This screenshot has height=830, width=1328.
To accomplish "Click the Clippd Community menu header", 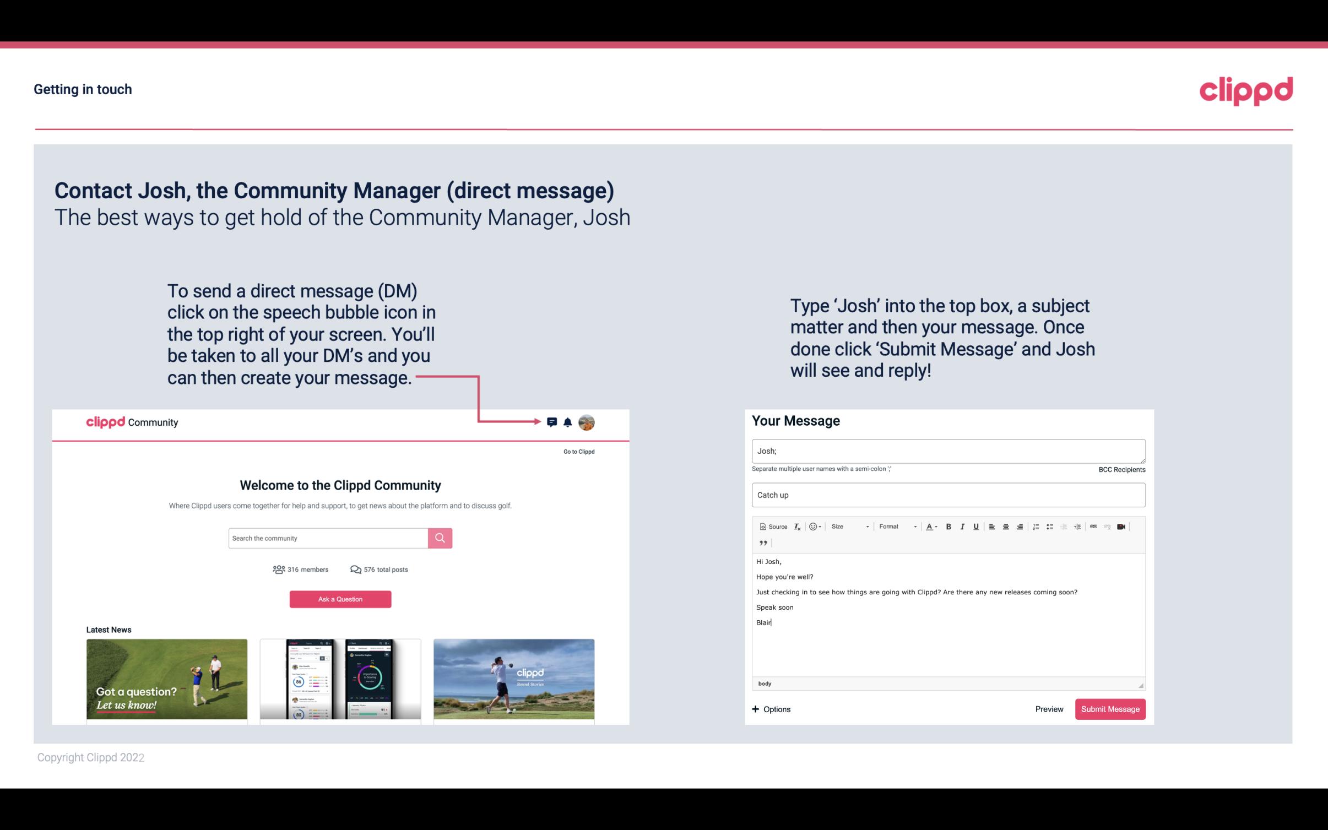I will tap(131, 422).
